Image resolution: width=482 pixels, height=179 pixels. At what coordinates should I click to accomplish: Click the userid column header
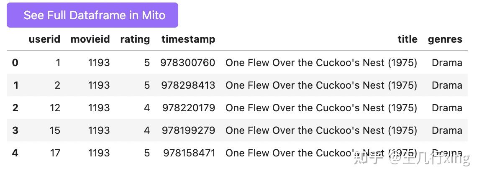click(x=44, y=39)
